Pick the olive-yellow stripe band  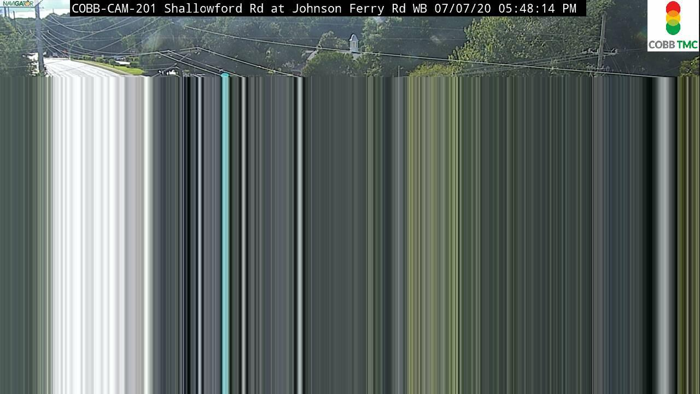tap(432, 235)
